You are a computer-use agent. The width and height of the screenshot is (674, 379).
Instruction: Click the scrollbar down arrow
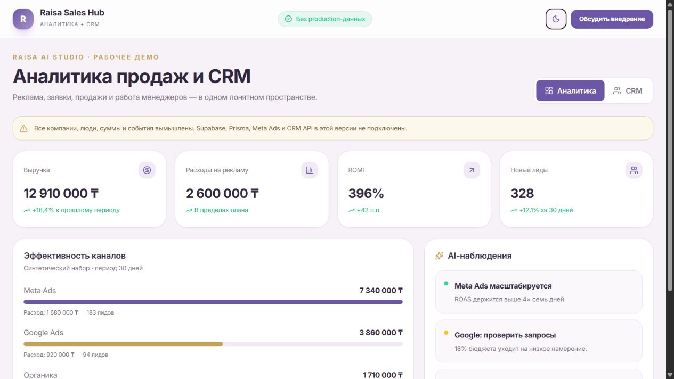point(670,374)
